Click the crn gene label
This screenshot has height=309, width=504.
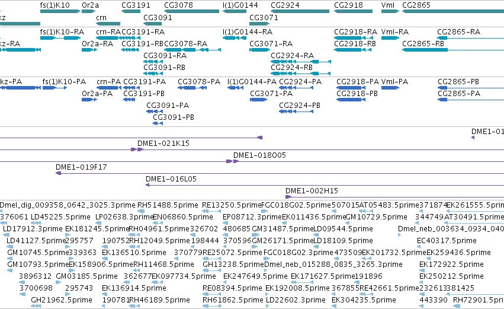tap(101, 18)
